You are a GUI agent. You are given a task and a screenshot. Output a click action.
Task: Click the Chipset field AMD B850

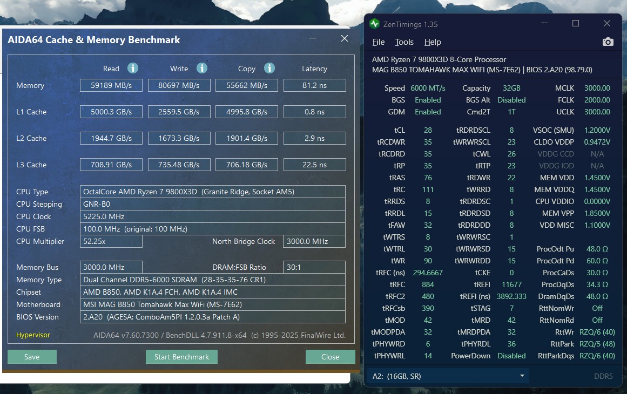coord(213,292)
